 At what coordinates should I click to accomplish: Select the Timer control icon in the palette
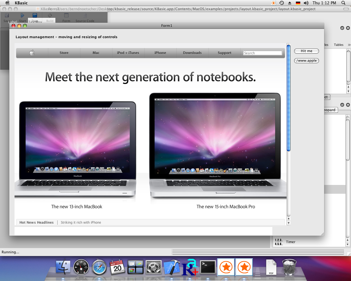pyautogui.click(x=278, y=242)
